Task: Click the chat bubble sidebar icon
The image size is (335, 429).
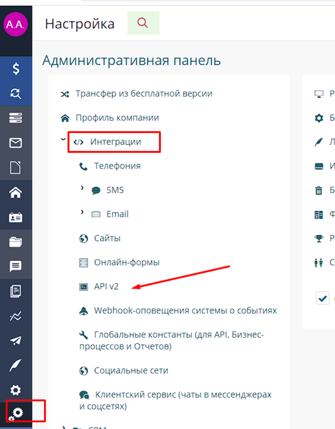Action: [16, 266]
